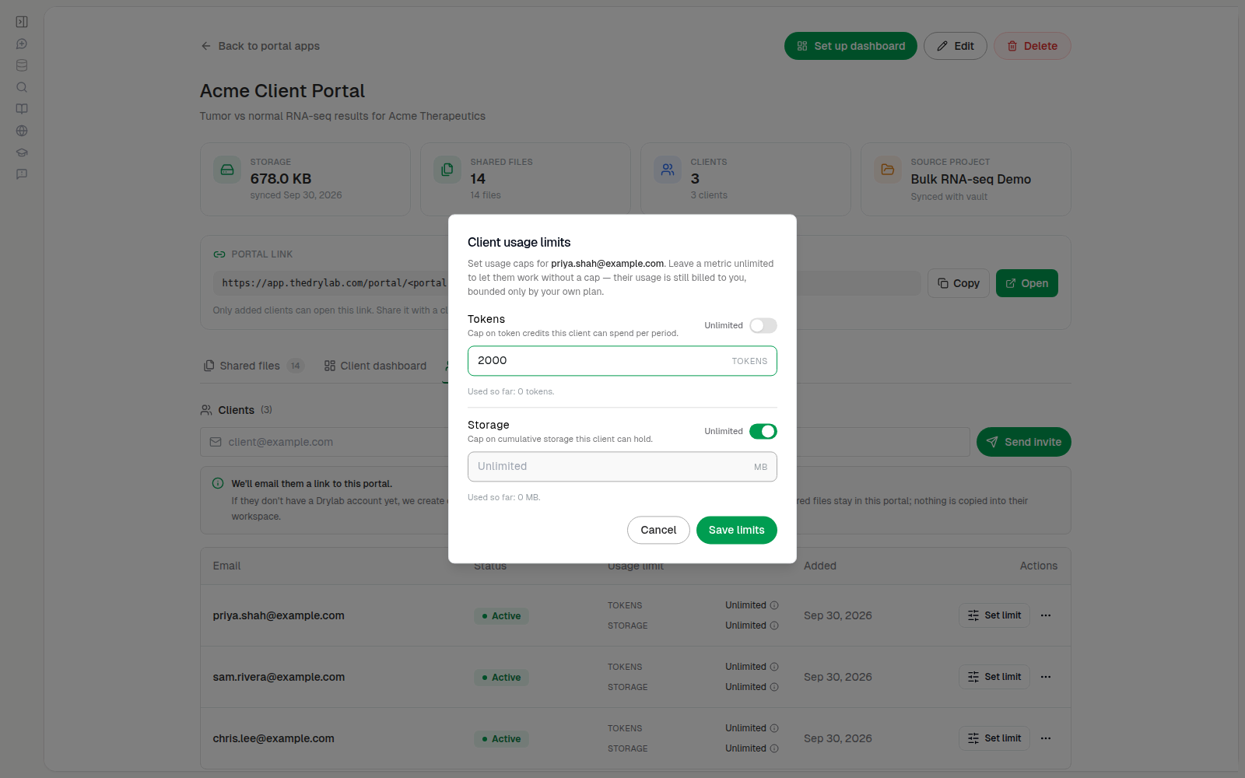Click Send invite button
The height and width of the screenshot is (778, 1245).
[x=1023, y=442]
